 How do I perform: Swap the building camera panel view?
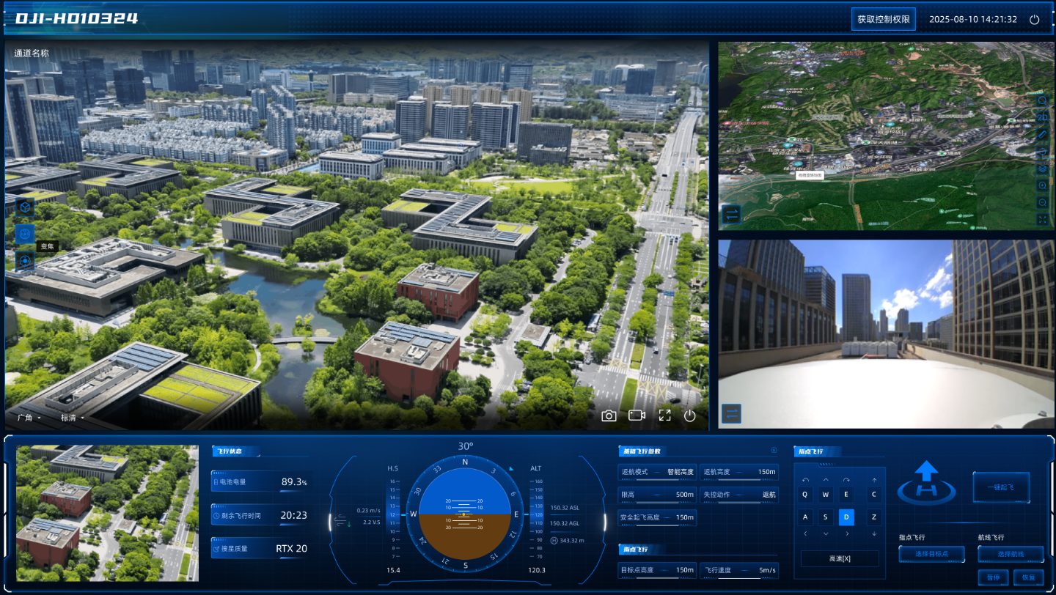[731, 413]
